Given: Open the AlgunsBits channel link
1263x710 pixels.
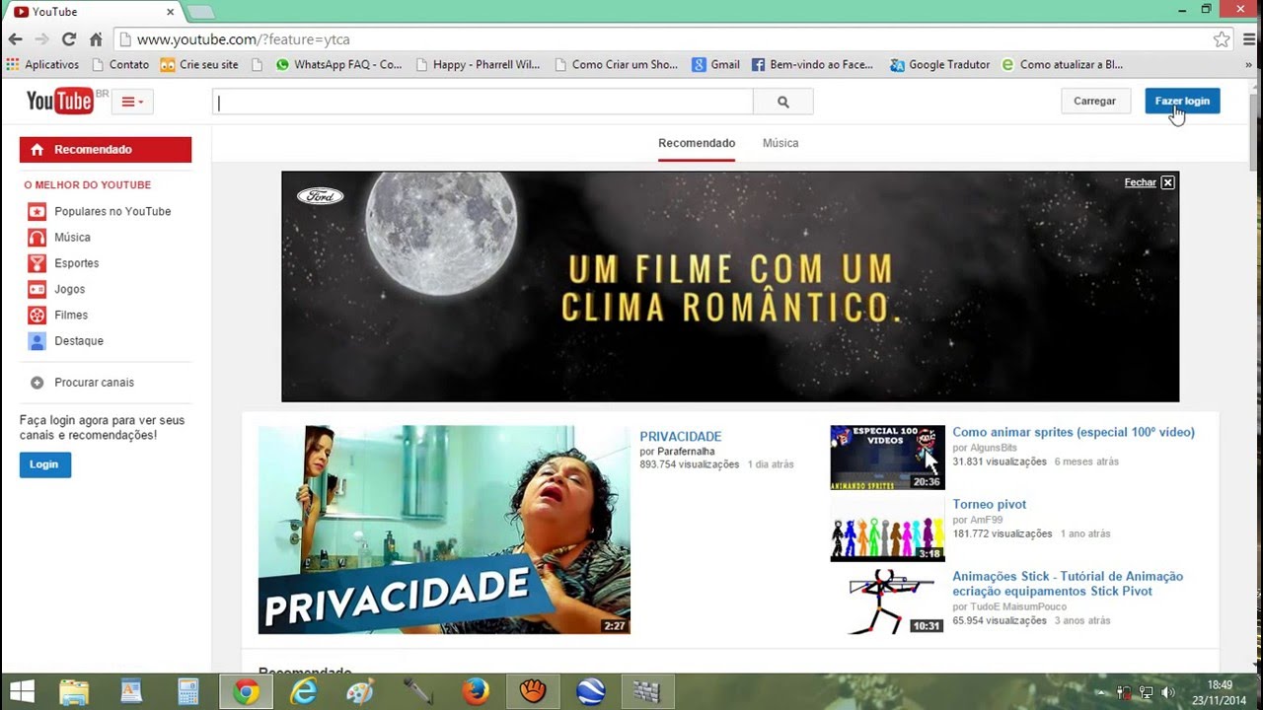Looking at the screenshot, I should click(x=994, y=448).
